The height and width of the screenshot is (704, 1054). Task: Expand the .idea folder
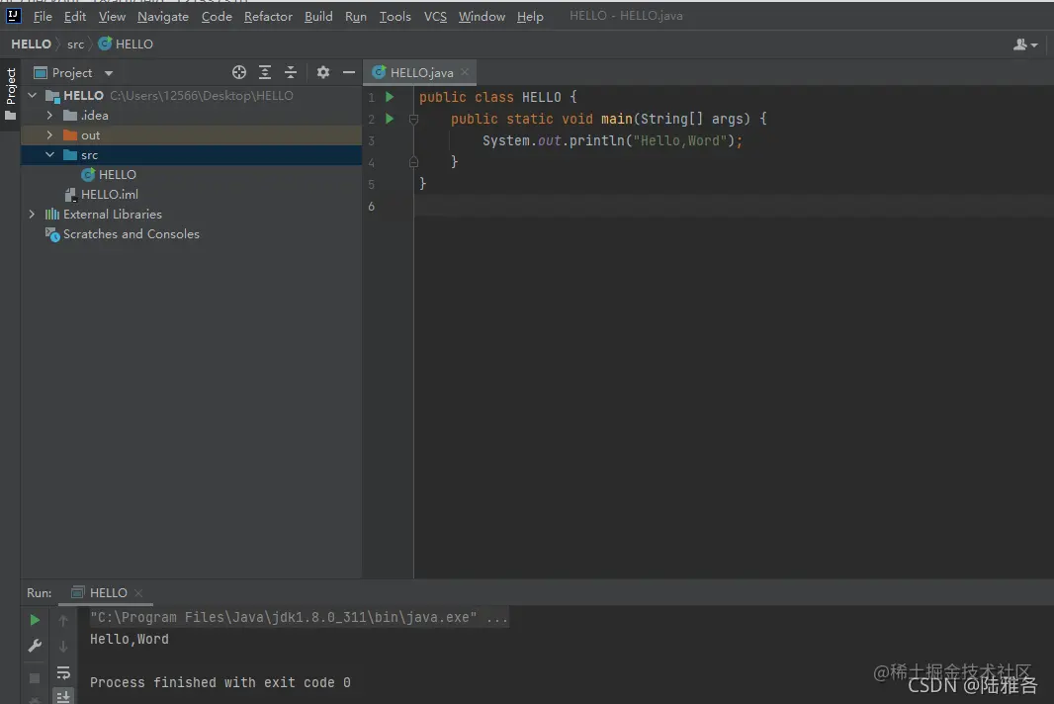pos(49,115)
